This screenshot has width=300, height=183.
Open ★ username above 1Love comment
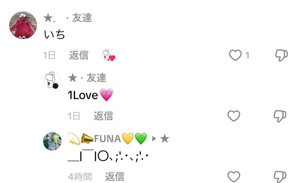[73, 78]
